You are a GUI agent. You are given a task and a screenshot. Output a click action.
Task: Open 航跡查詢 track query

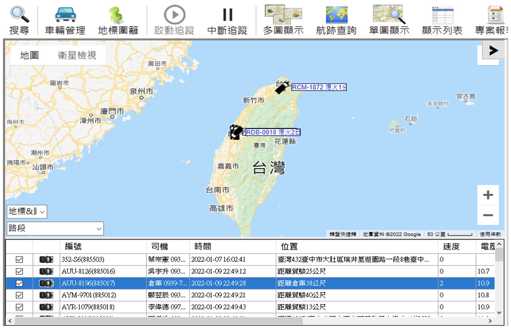click(336, 20)
